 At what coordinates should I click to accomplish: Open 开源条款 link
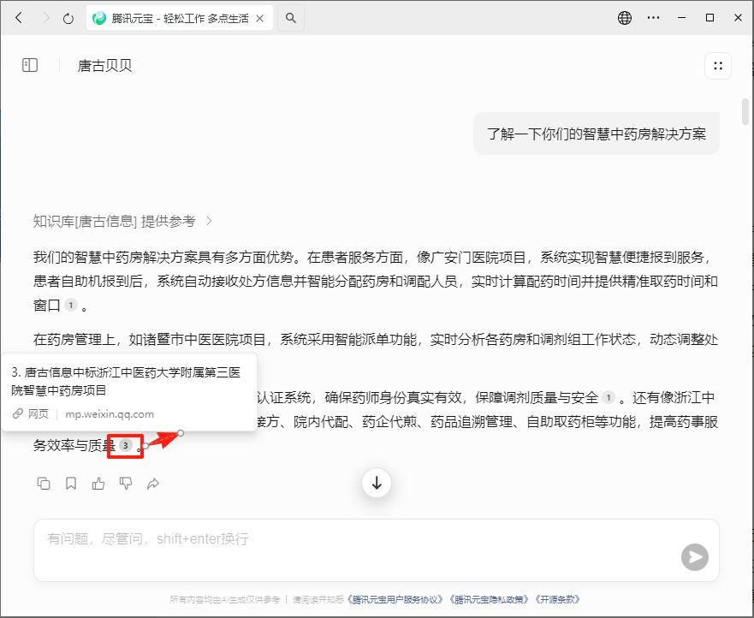pyautogui.click(x=558, y=599)
